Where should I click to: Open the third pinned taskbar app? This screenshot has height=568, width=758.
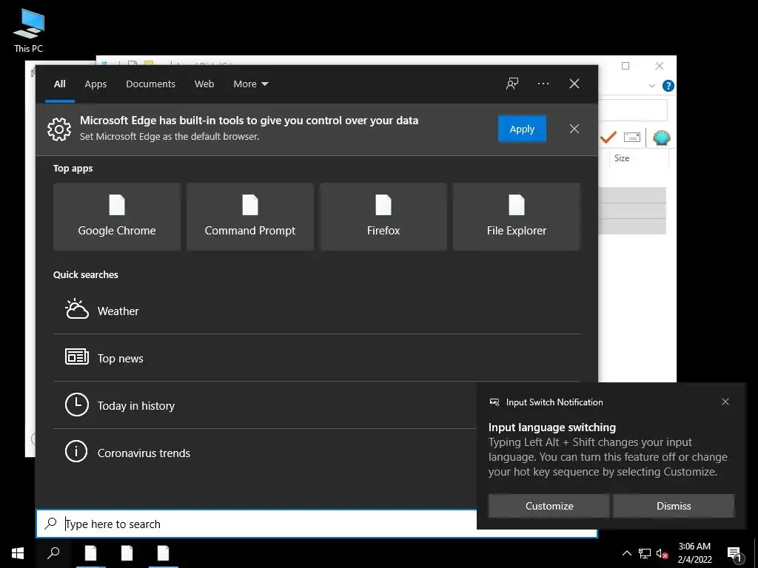164,553
